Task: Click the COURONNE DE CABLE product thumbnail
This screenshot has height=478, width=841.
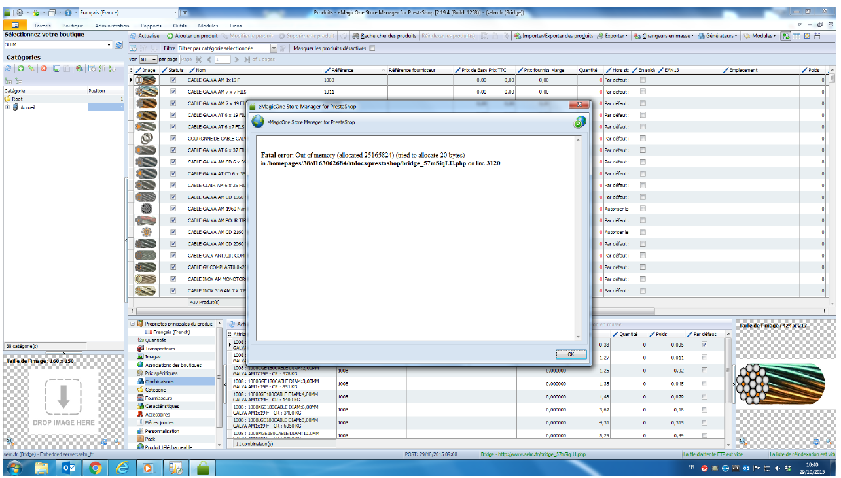Action: tap(146, 138)
